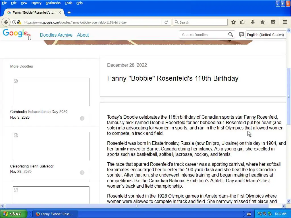Open the Windows start button

pyautogui.click(x=13, y=214)
